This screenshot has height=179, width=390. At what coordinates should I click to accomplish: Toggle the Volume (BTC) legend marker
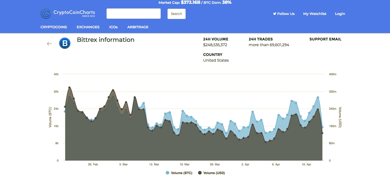(167, 173)
